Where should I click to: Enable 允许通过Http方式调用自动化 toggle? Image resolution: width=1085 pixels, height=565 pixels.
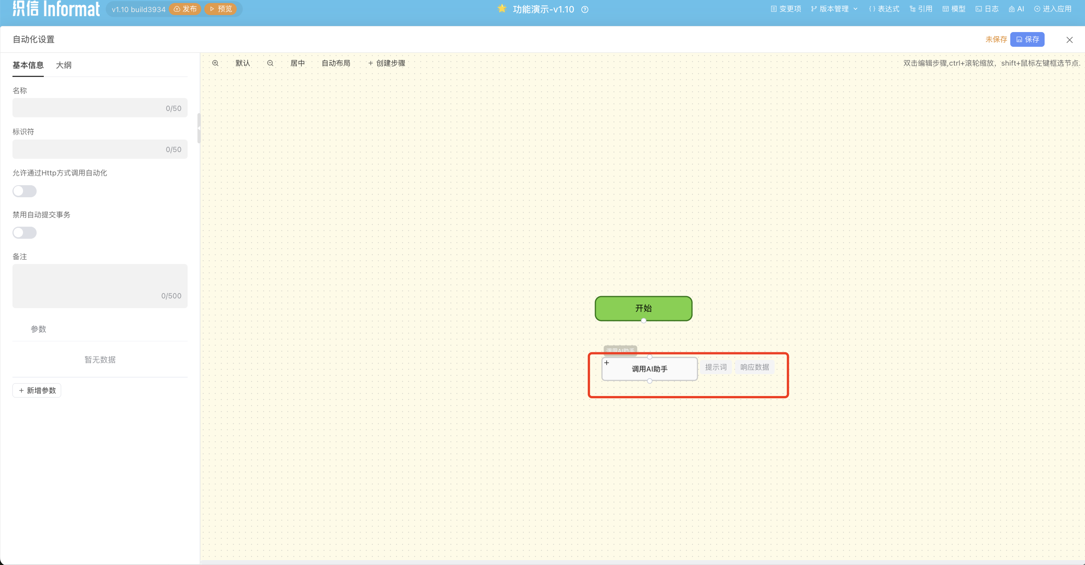[25, 192]
